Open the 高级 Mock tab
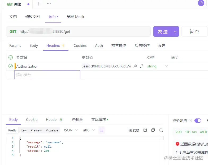The image size is (208, 165). (x=75, y=17)
